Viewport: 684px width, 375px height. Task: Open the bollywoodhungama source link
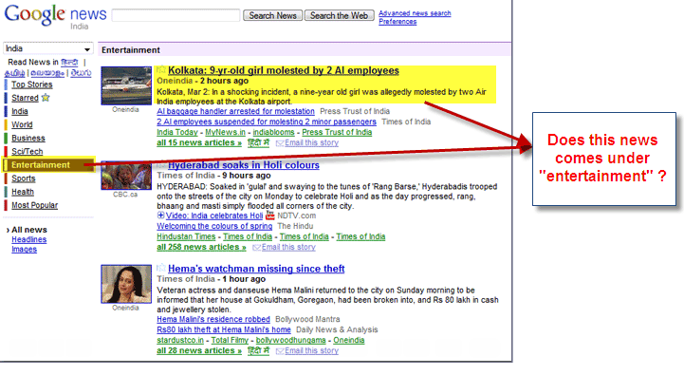[290, 341]
